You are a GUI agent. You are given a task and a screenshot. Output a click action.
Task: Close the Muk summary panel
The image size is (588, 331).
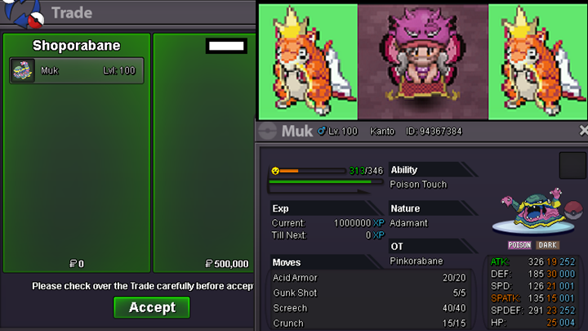click(583, 131)
